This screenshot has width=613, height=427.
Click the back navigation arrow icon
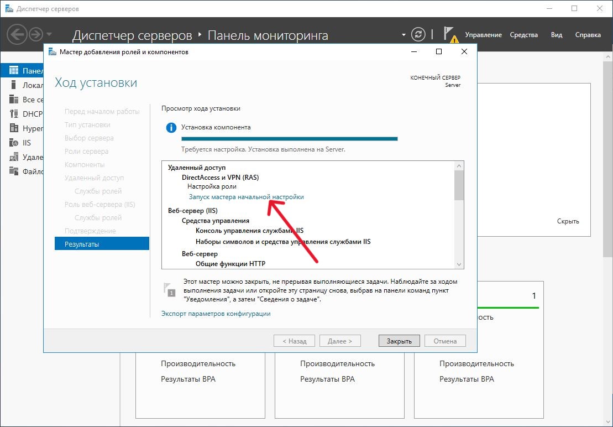point(17,35)
